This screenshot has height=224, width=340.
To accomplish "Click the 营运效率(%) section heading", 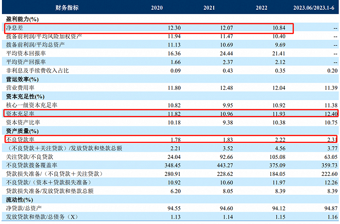I will [22, 79].
